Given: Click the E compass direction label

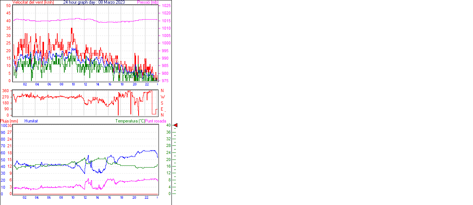Looking at the screenshot, I should coord(162,109).
